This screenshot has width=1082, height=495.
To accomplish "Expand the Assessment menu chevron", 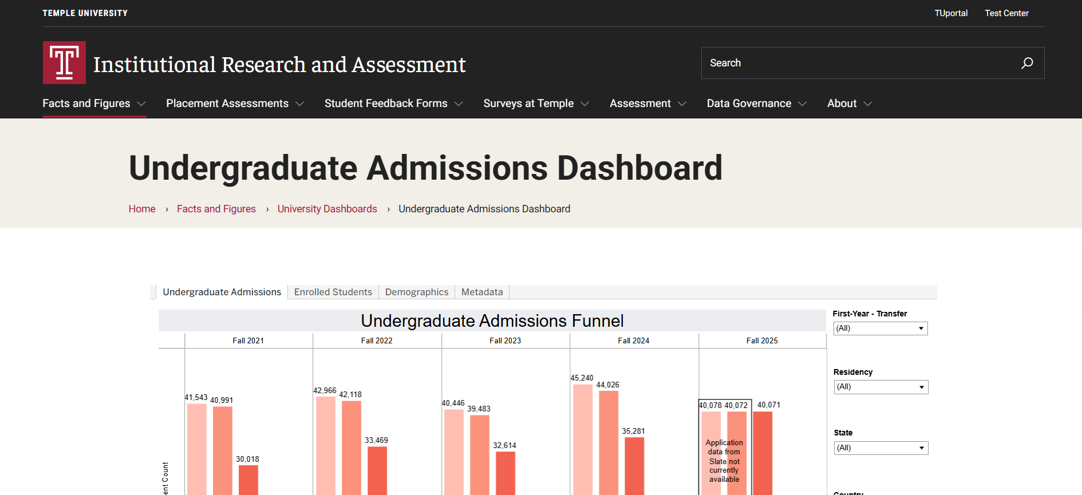I will (x=682, y=104).
